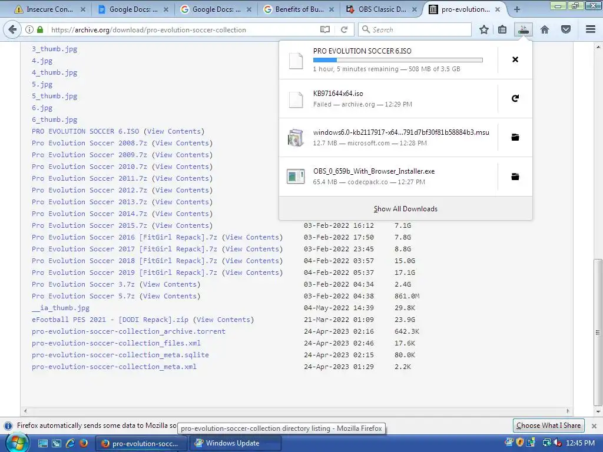Viewport: 603px width, 452px height.
Task: Open Pro Evolution Soccer 3.7z link
Action: click(83, 284)
